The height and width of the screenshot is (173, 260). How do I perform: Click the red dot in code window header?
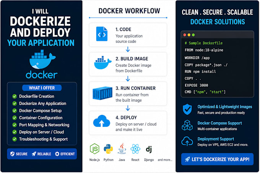point(185,35)
